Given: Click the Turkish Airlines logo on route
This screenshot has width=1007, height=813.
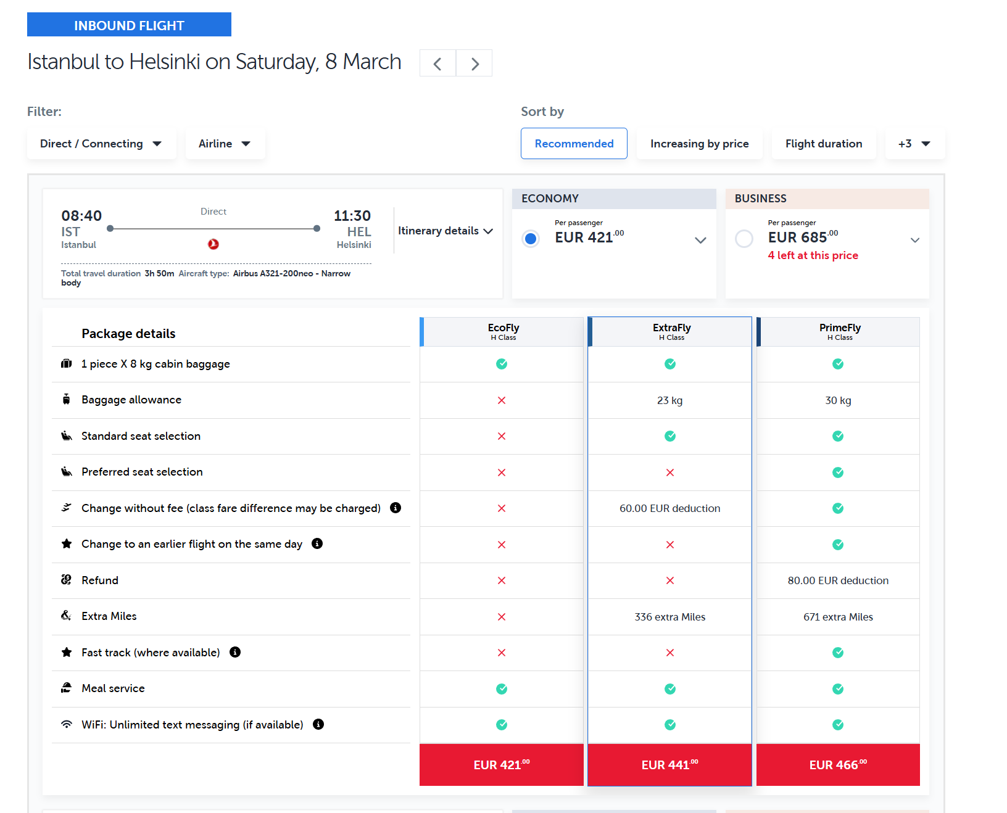Looking at the screenshot, I should pyautogui.click(x=213, y=244).
